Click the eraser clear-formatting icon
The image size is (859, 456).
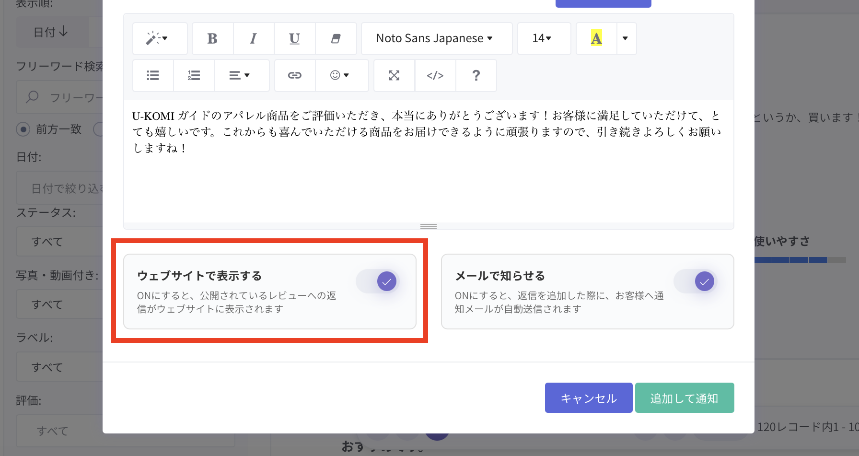[x=336, y=38]
